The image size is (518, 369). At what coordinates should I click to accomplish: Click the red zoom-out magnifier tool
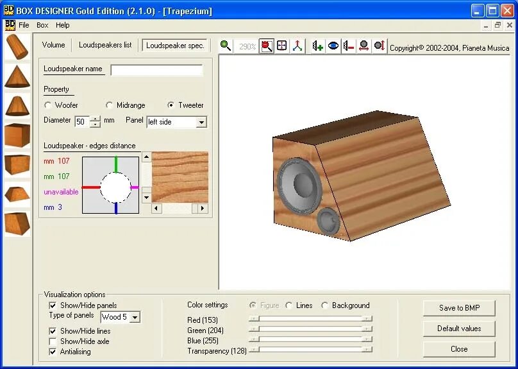(x=266, y=46)
